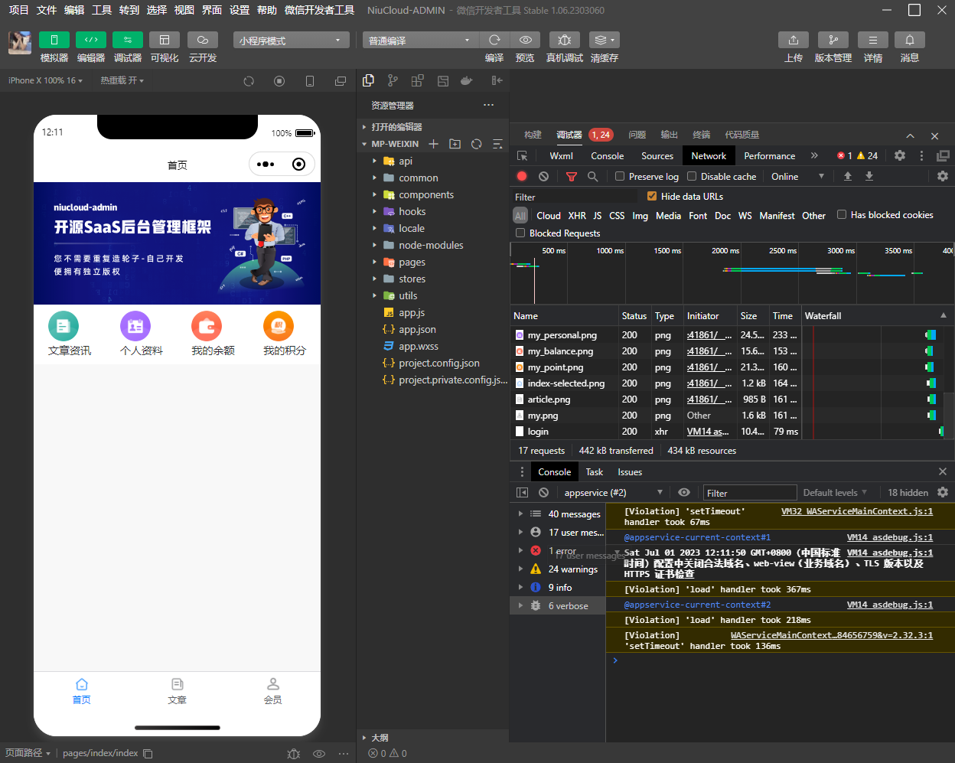
Task: Click the new file plus icon beside MP-WEIXIN
Action: 433,144
